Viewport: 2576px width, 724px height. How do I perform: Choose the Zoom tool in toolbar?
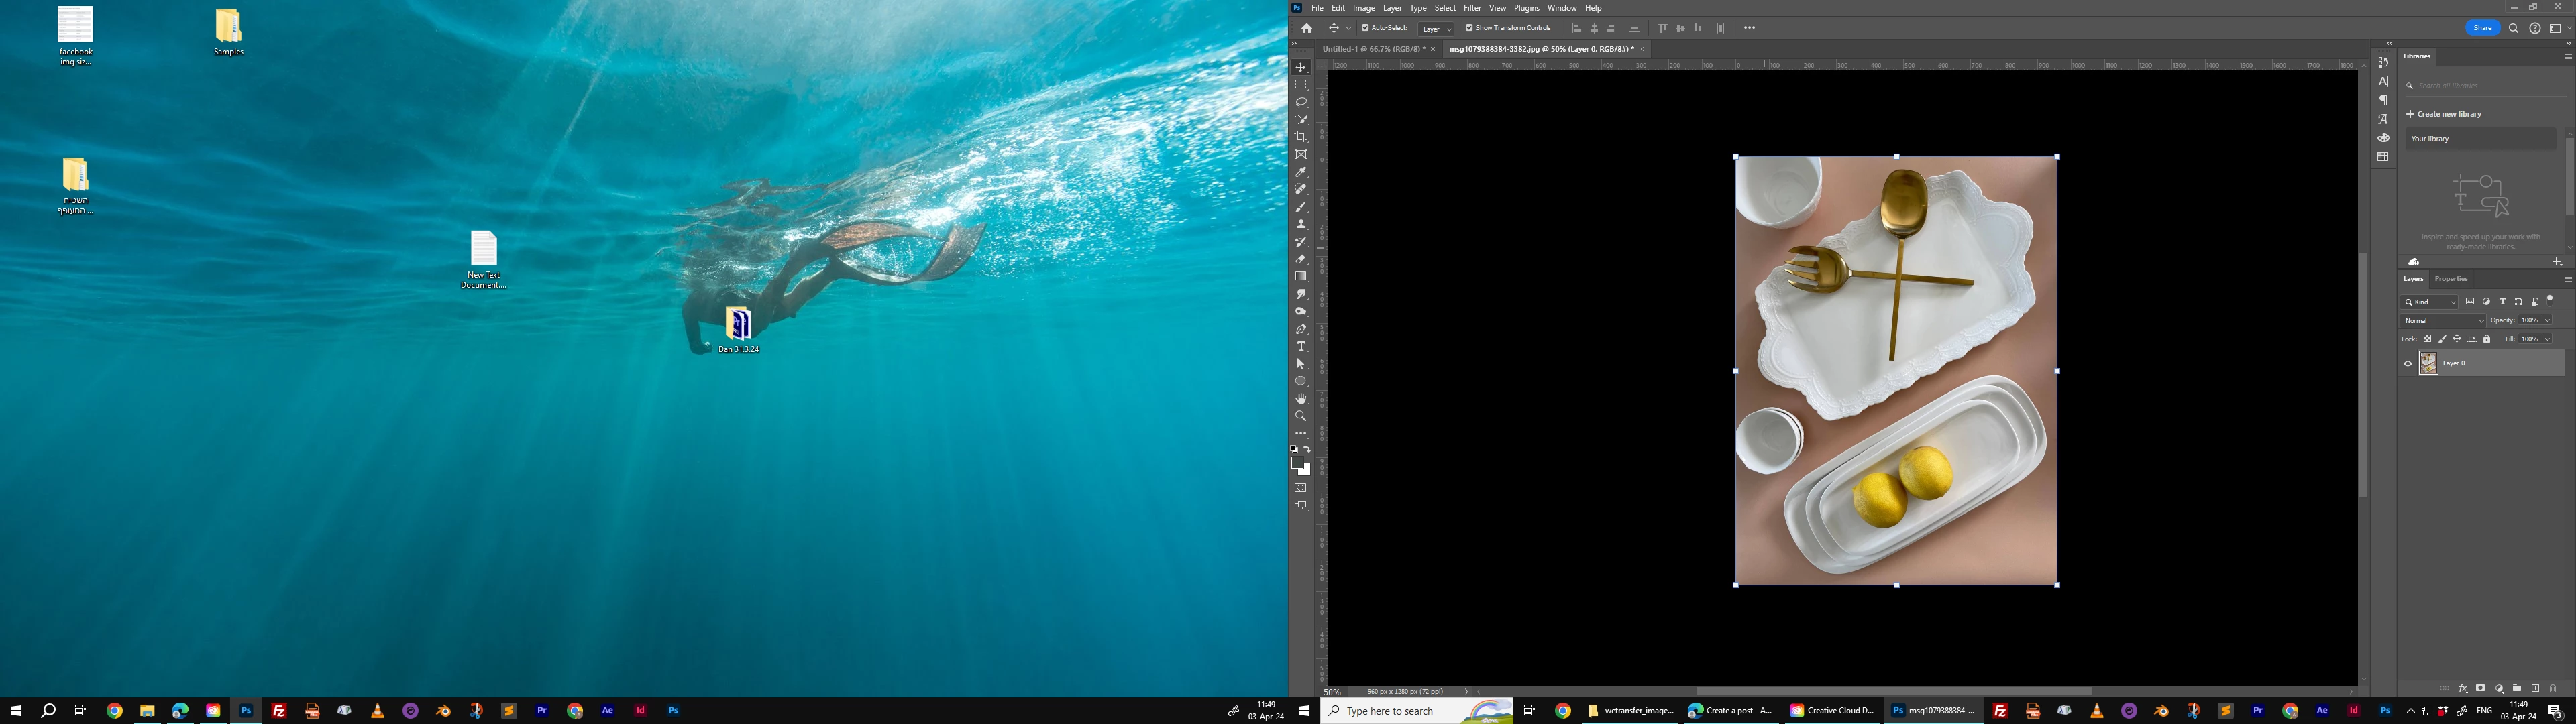[1301, 416]
